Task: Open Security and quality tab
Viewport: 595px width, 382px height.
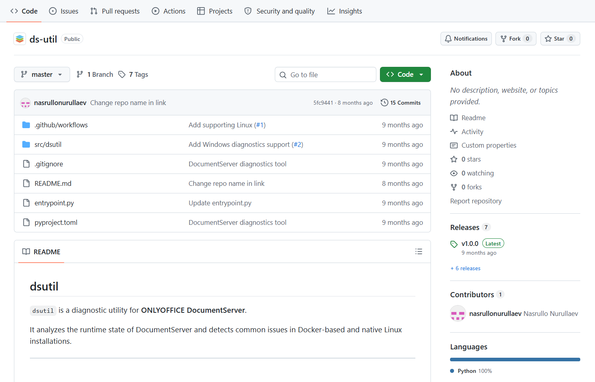Action: [280, 11]
